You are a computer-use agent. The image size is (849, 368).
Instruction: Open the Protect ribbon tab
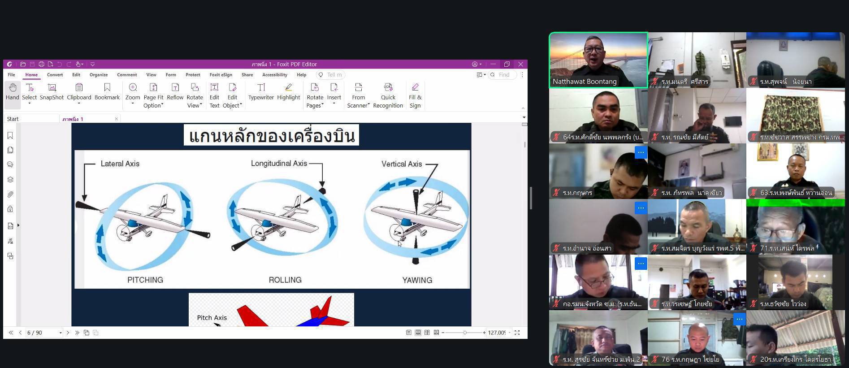tap(193, 75)
